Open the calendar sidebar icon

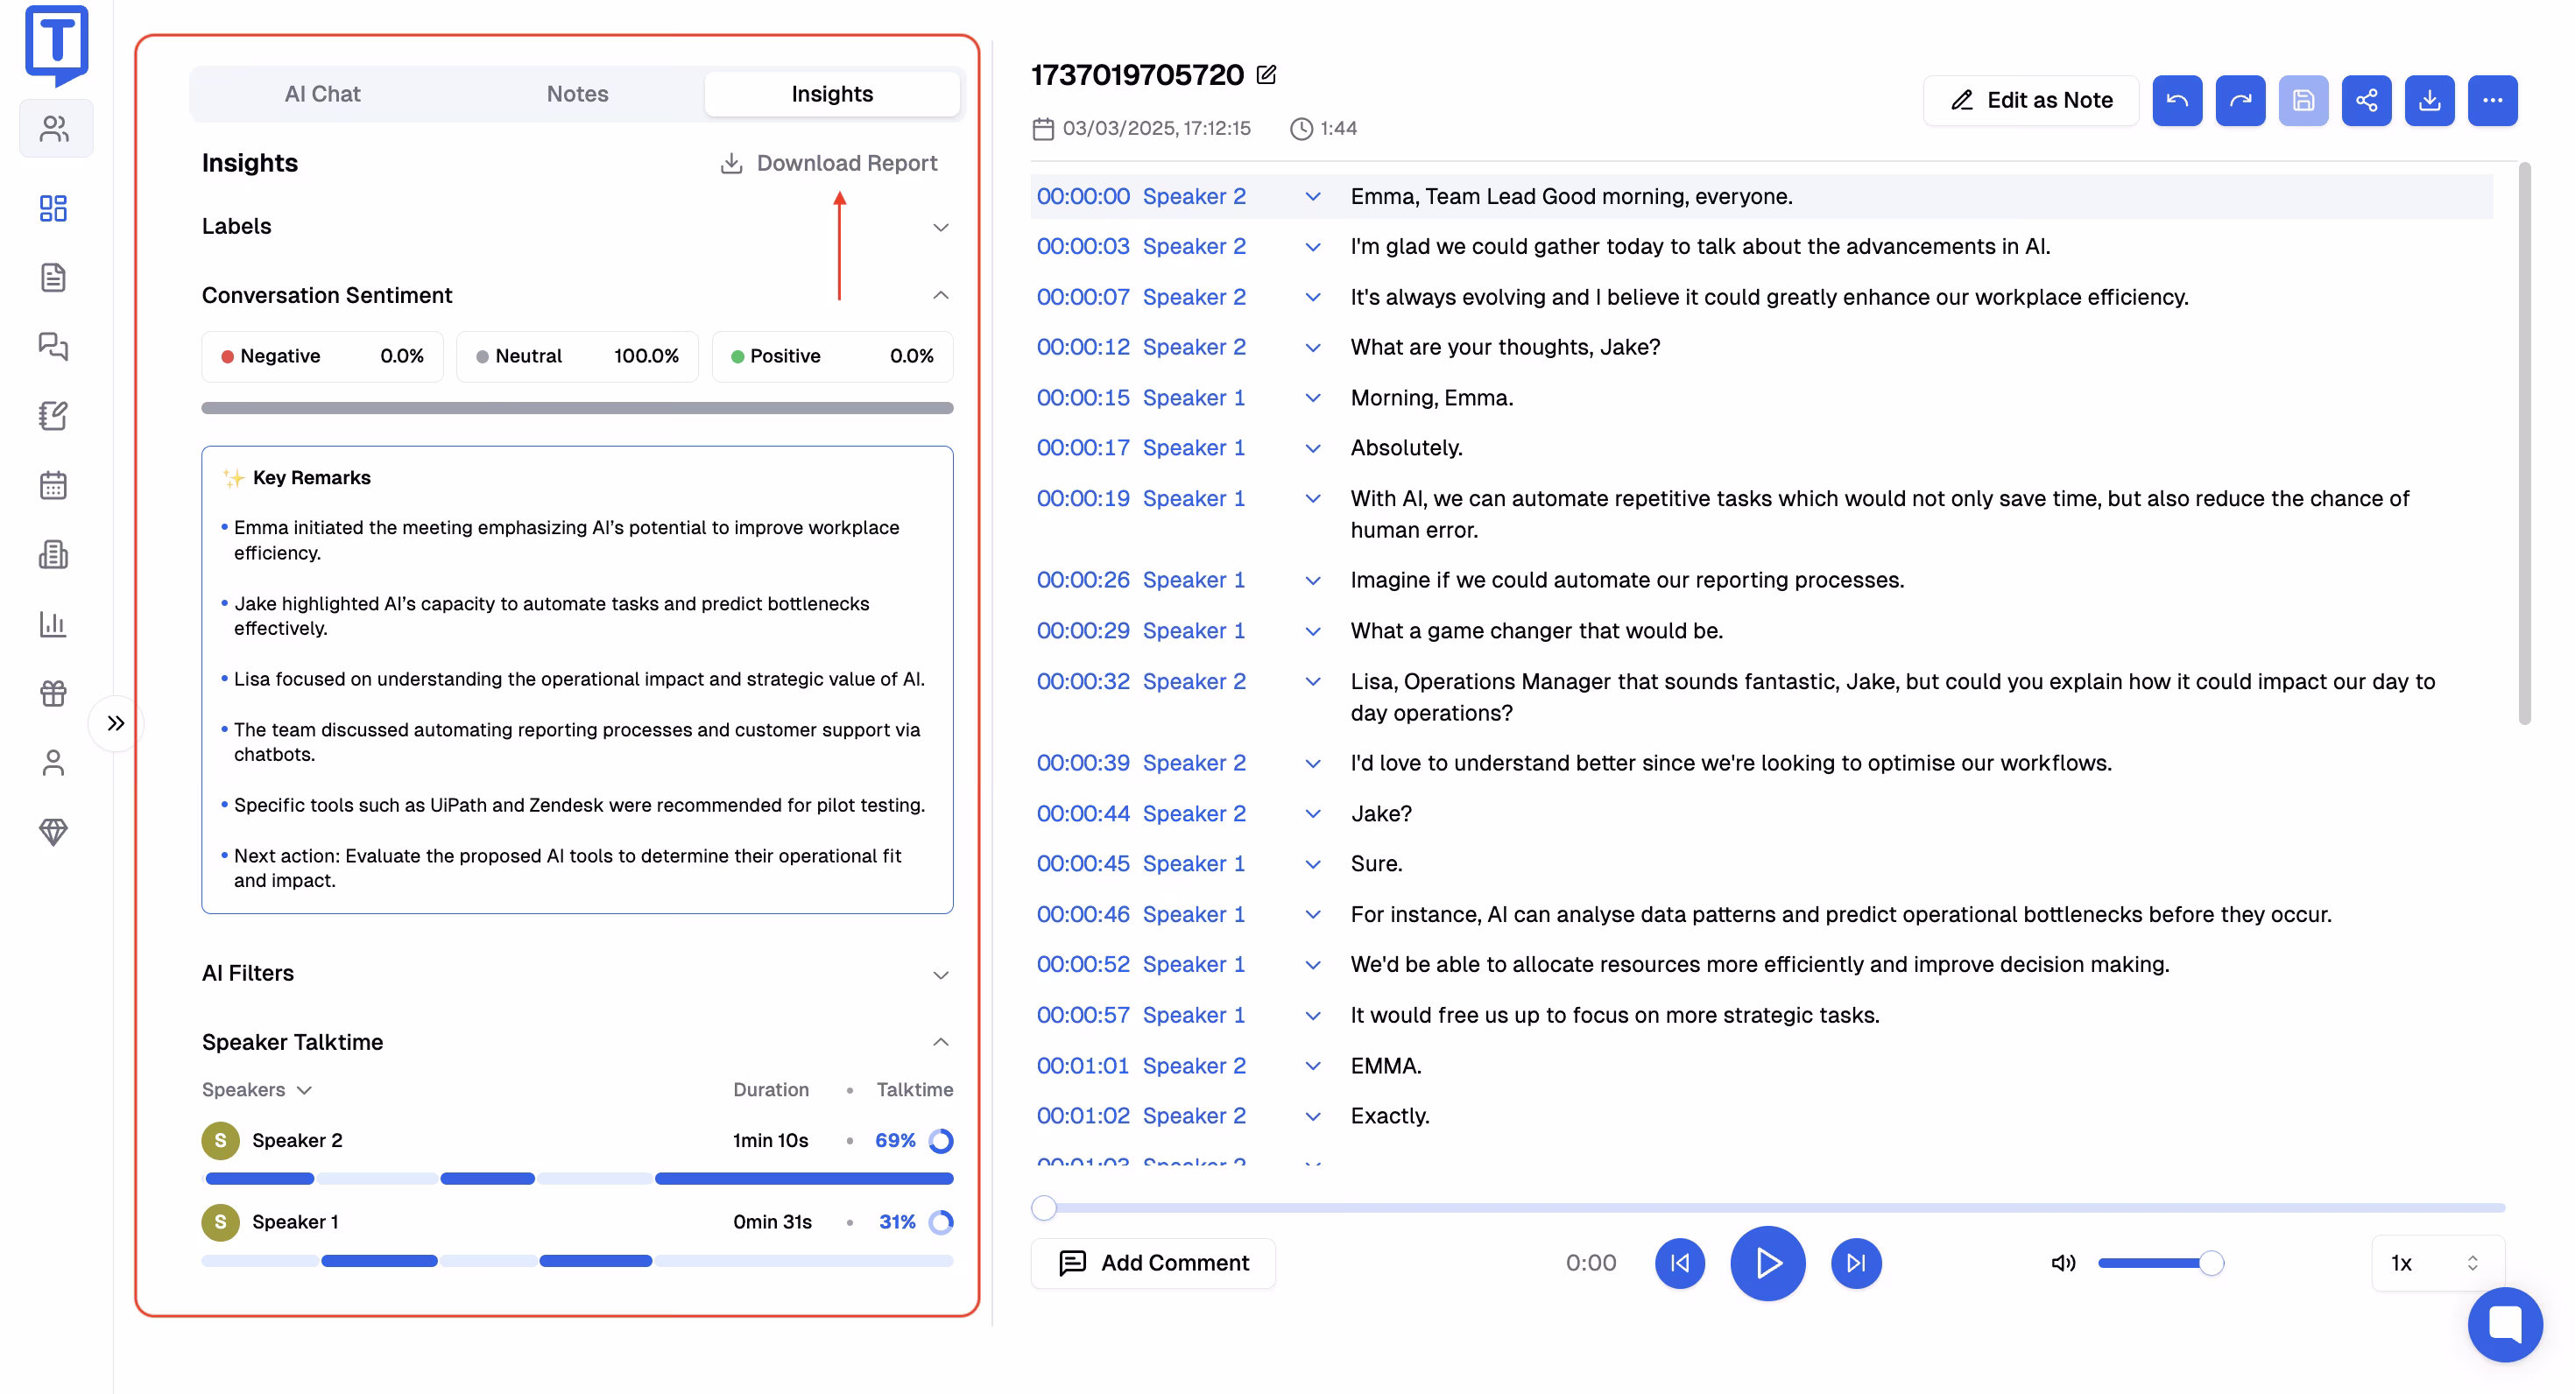[x=53, y=486]
